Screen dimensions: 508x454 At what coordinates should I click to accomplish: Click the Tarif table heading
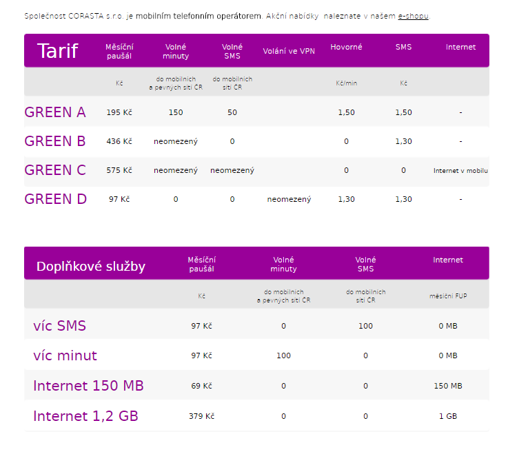tap(58, 51)
